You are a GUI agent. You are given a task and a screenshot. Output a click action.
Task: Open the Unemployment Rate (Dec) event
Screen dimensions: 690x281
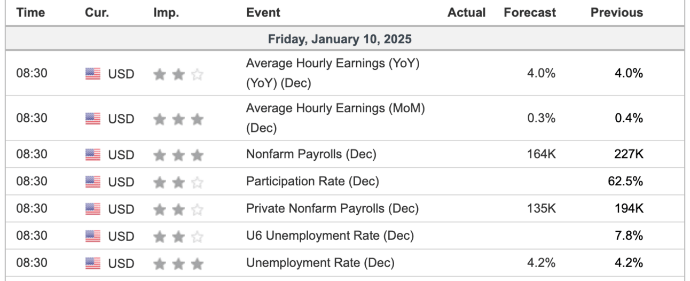tap(320, 263)
